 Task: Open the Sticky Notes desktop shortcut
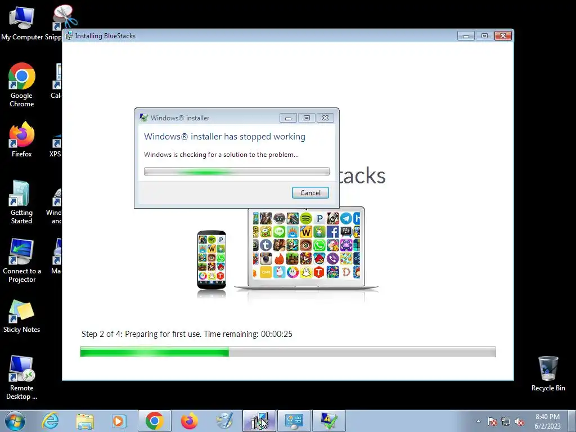(x=22, y=317)
